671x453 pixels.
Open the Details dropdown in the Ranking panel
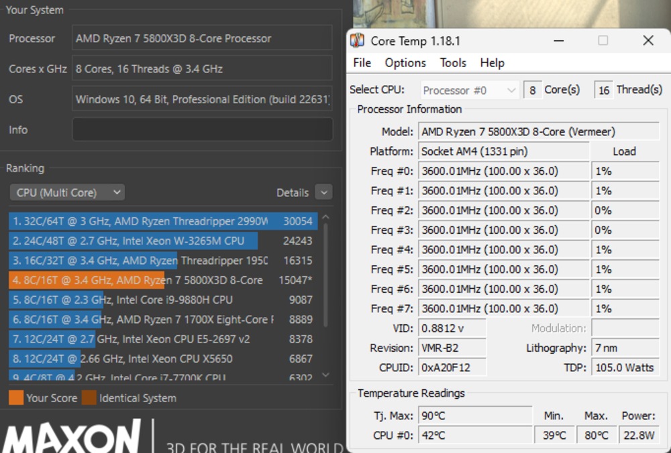pyautogui.click(x=323, y=192)
